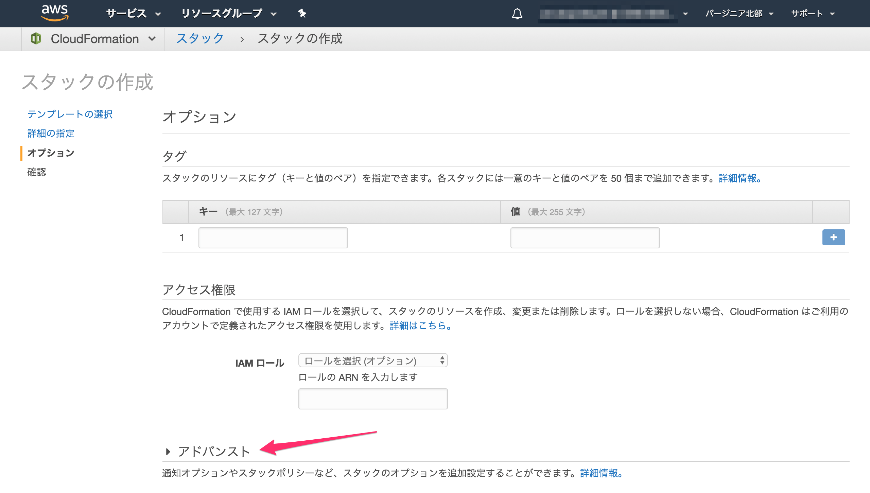Navigate to スタック via the breadcrumb
This screenshot has width=870, height=493.
pyautogui.click(x=199, y=38)
